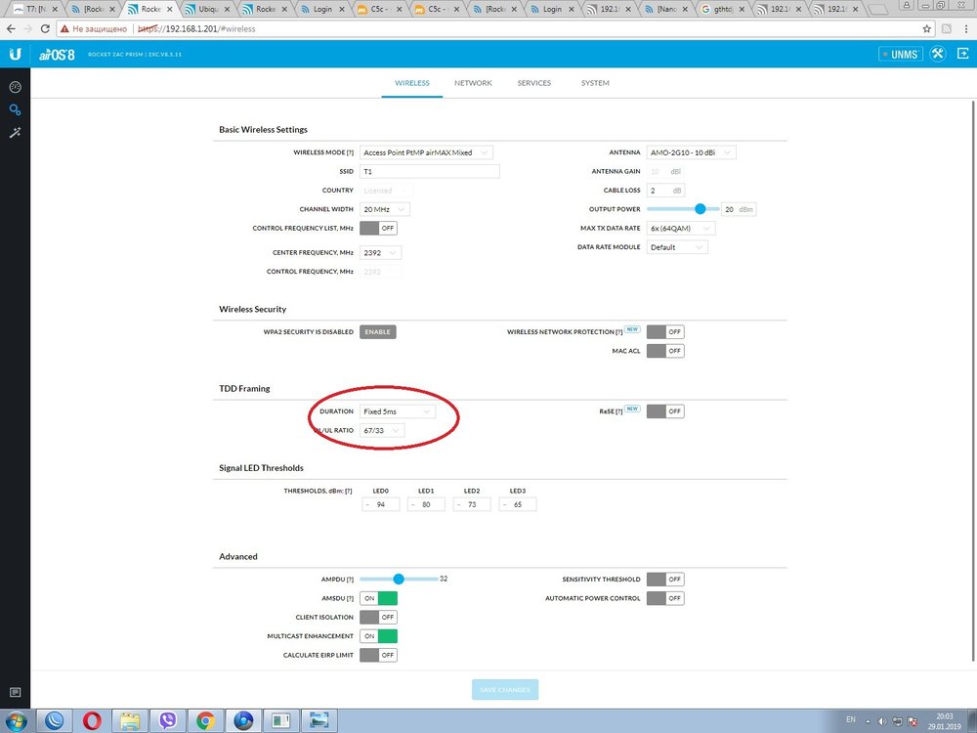Screen dimensions: 977x733
Task: Open the TDD Duration dropdown
Action: coord(397,411)
